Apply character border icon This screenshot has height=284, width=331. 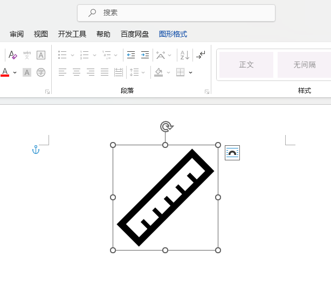pyautogui.click(x=41, y=55)
